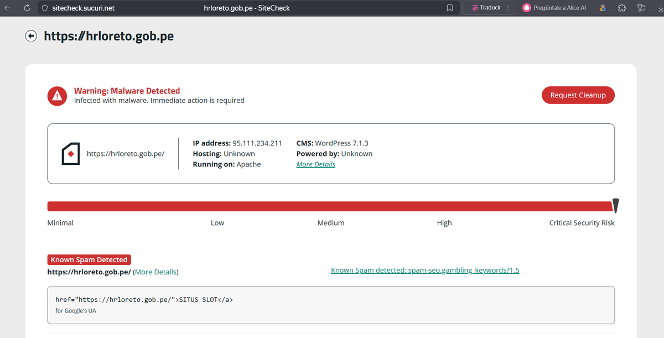Click the 'High' risk label
Screen dimensions: 664x338
[444, 223]
